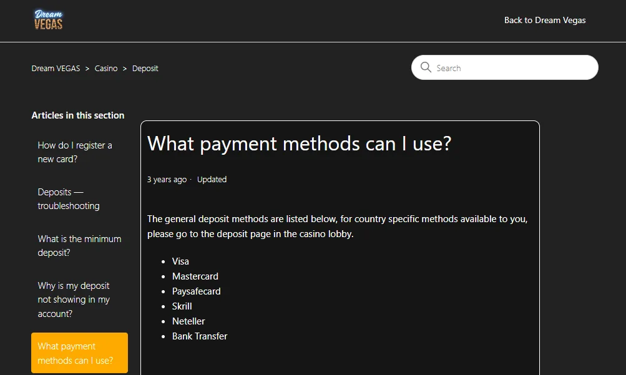The height and width of the screenshot is (375, 626).
Task: Click the search magnifier icon
Action: (426, 67)
